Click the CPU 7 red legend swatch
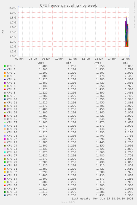The width and height of the screenshot is (137, 205). point(5,89)
